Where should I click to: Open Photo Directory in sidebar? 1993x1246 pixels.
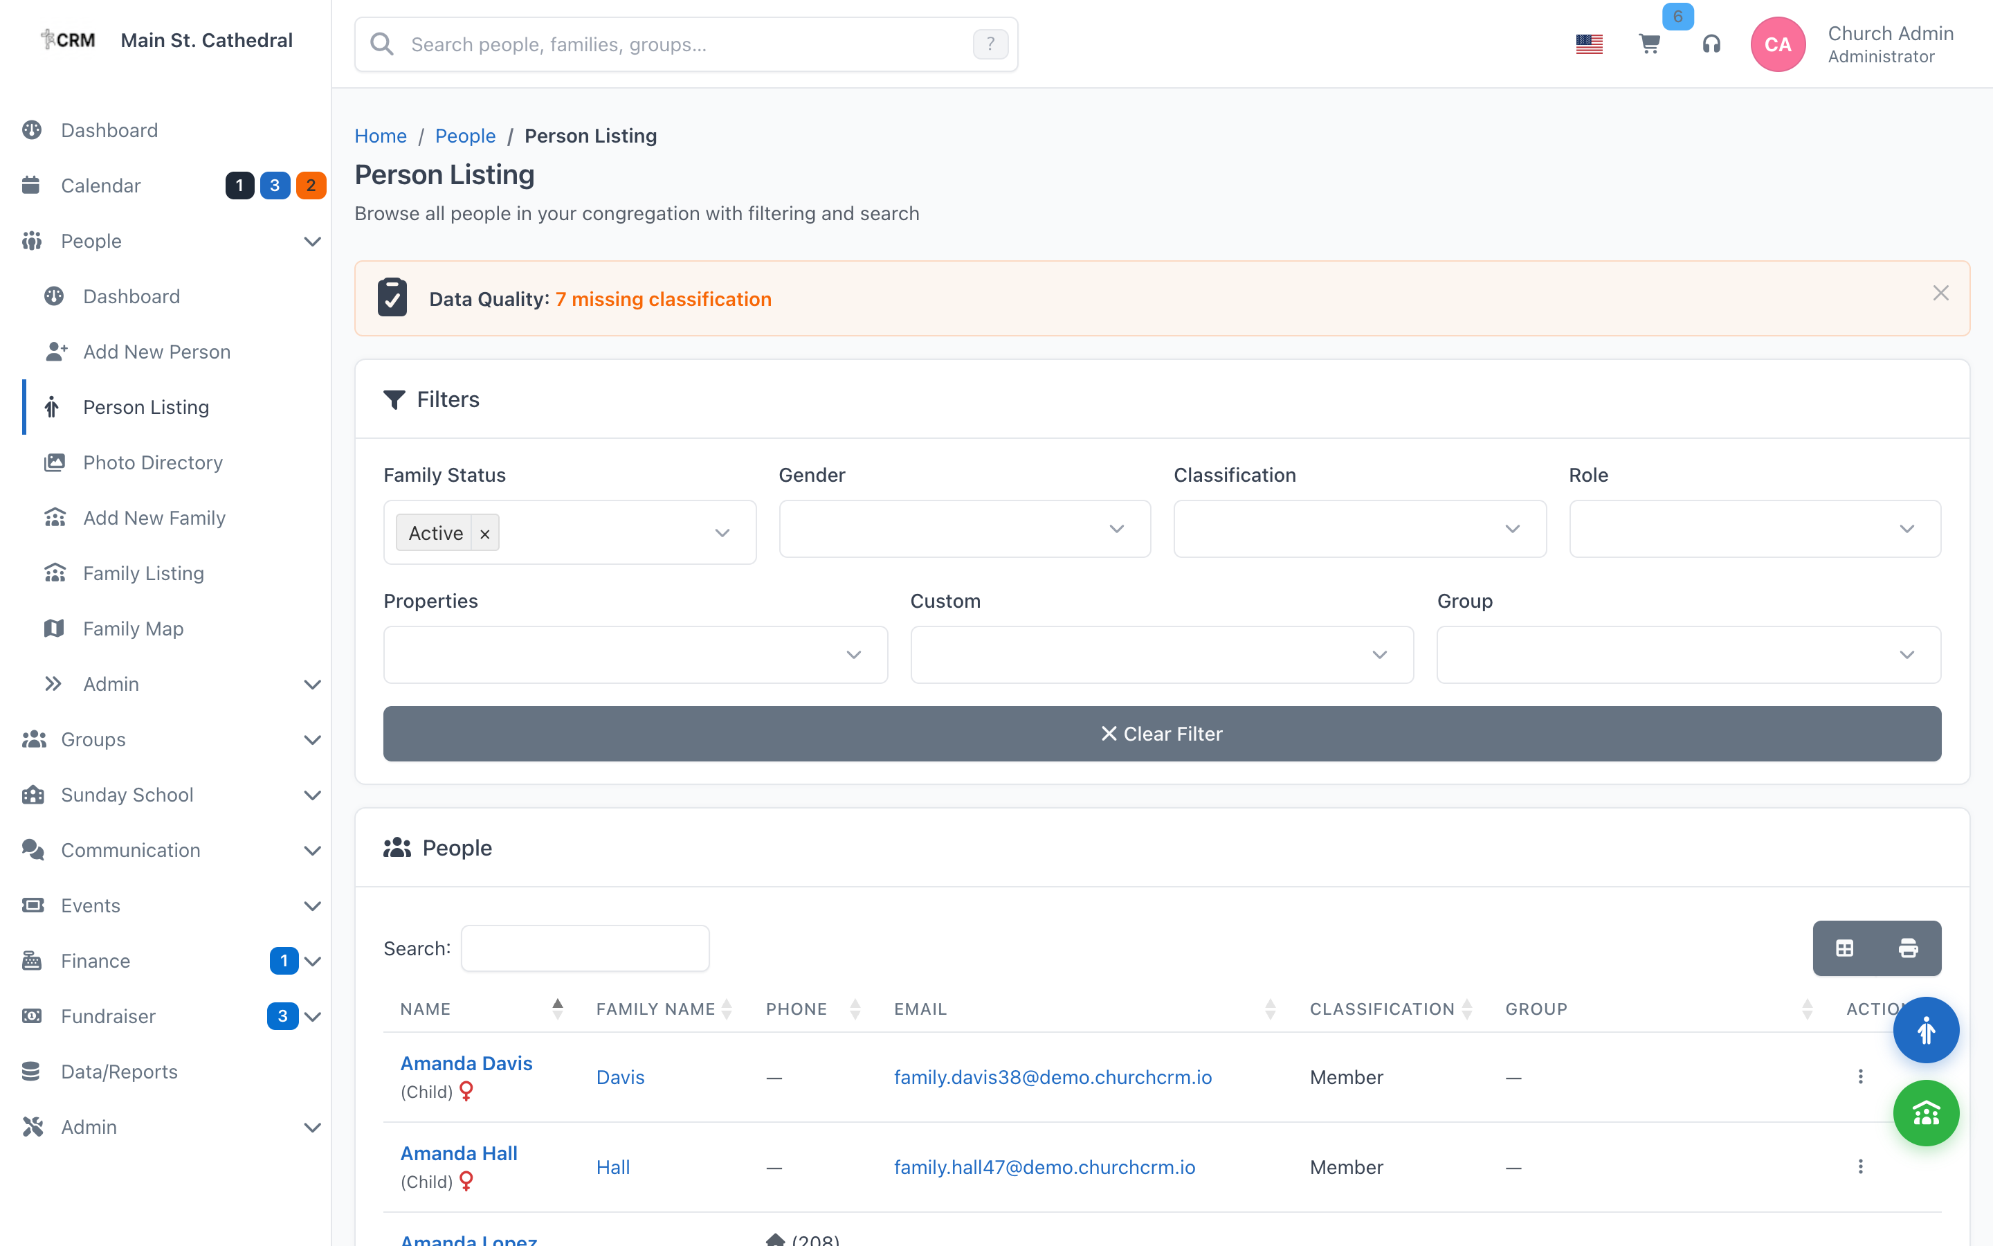coord(152,462)
